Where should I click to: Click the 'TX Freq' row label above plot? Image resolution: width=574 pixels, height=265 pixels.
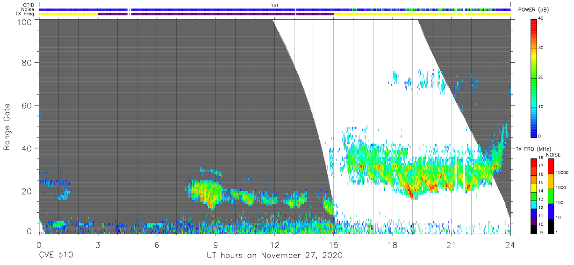(25, 14)
